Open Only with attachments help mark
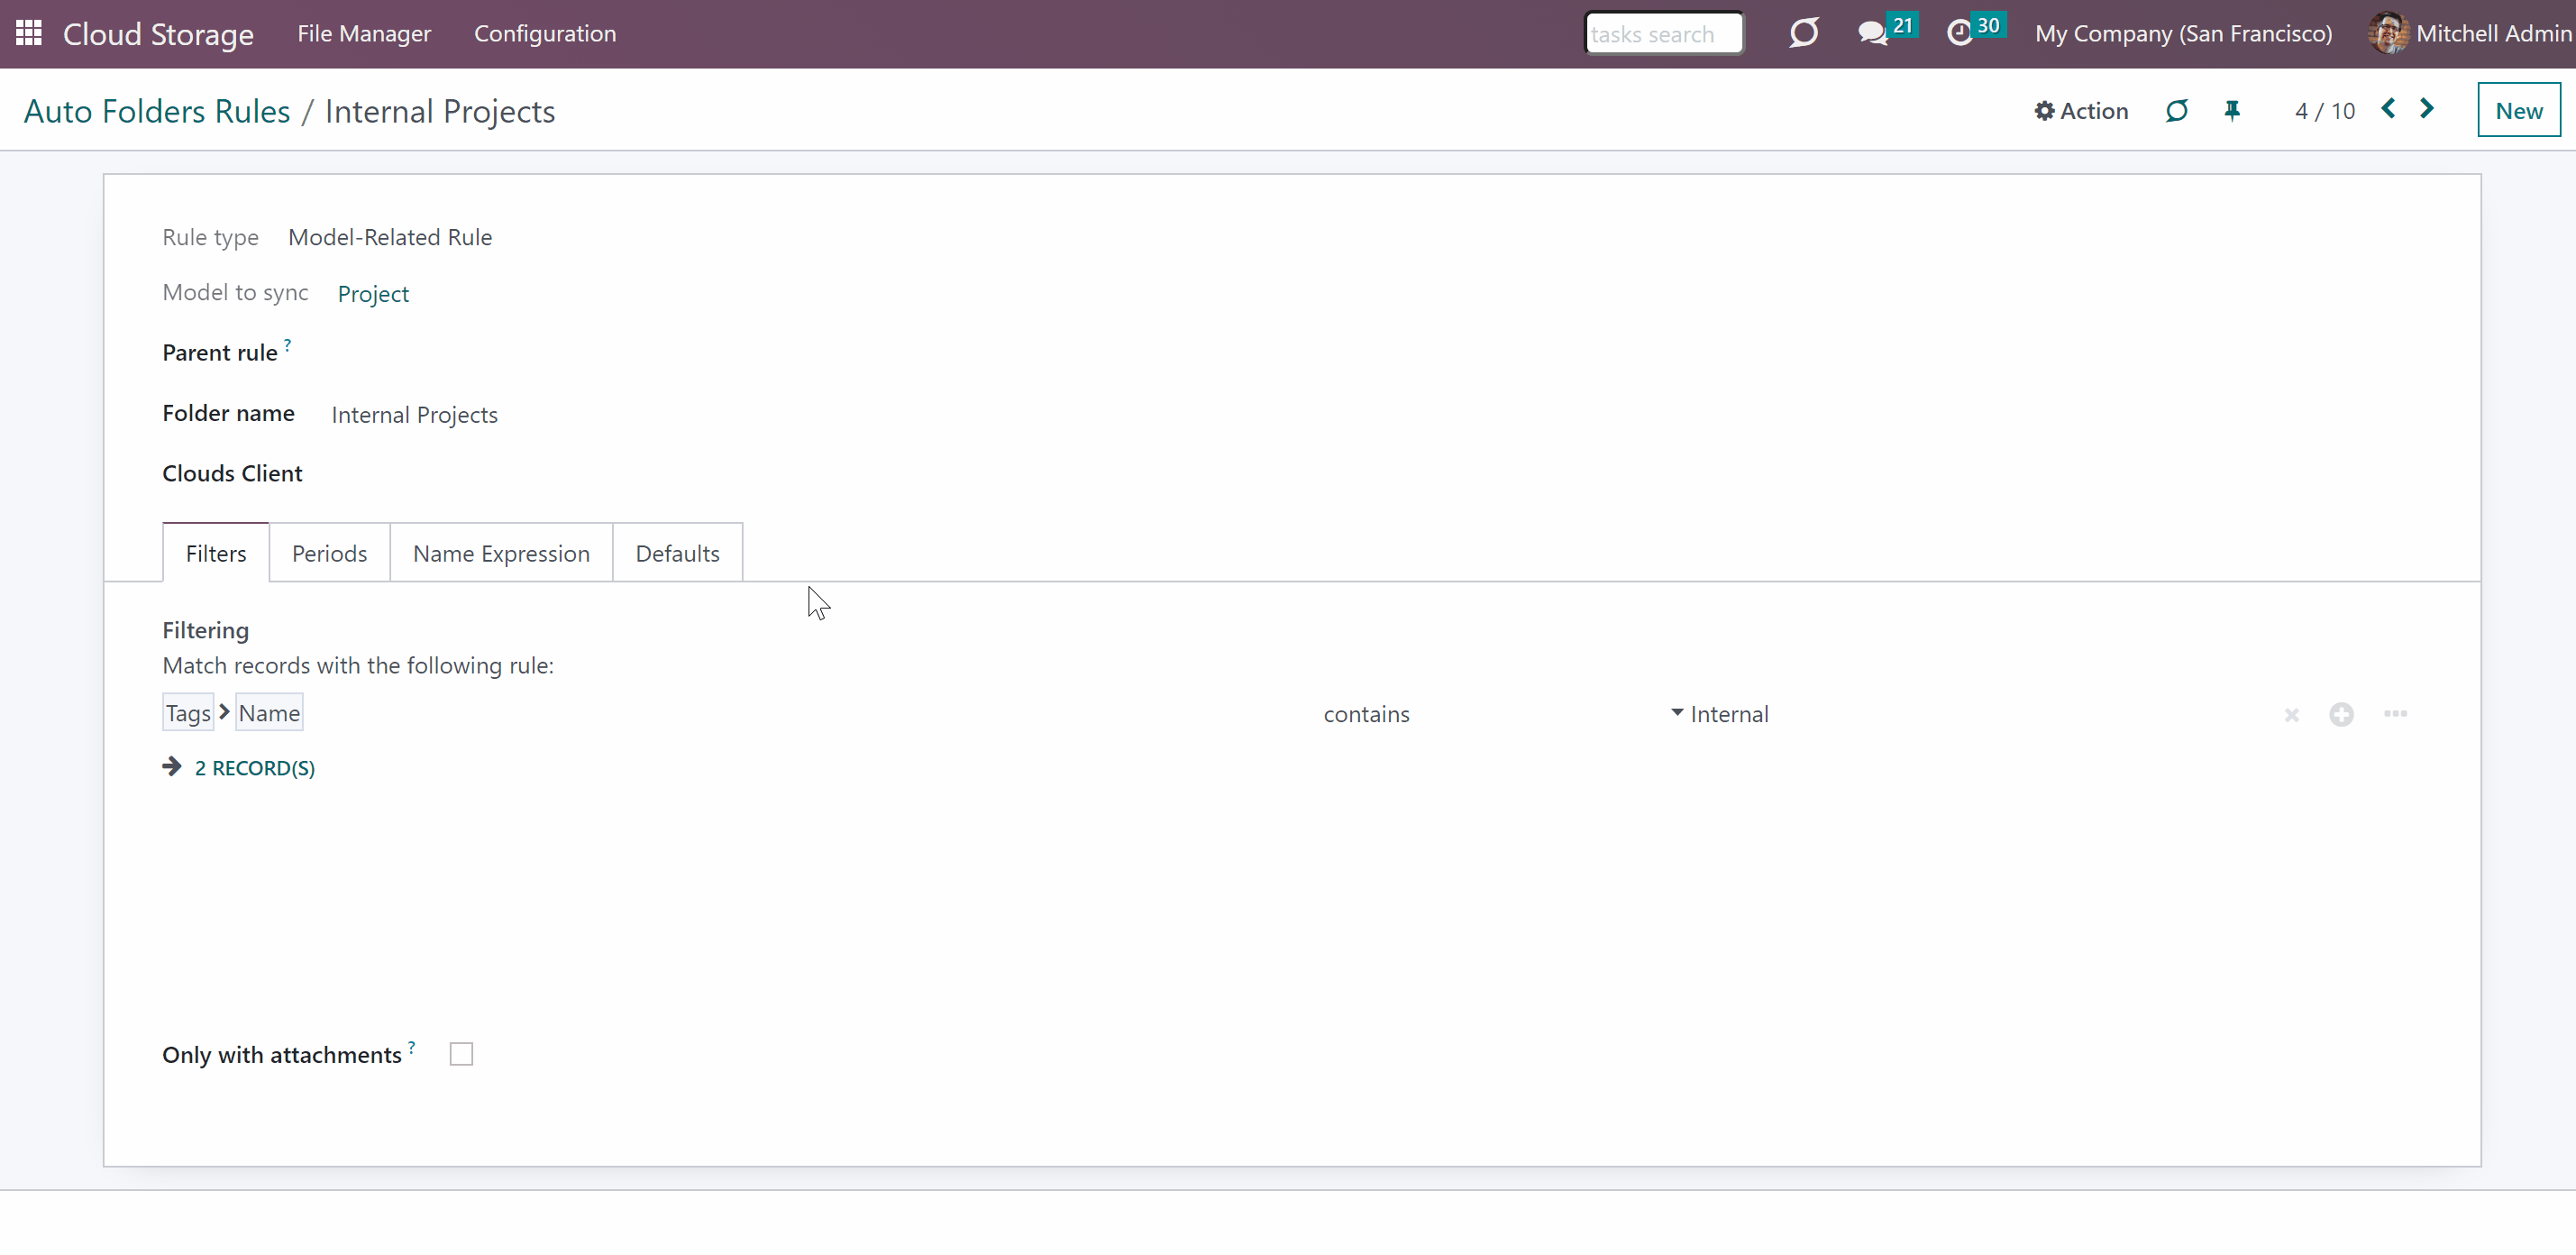Image resolution: width=2576 pixels, height=1255 pixels. (x=412, y=1046)
